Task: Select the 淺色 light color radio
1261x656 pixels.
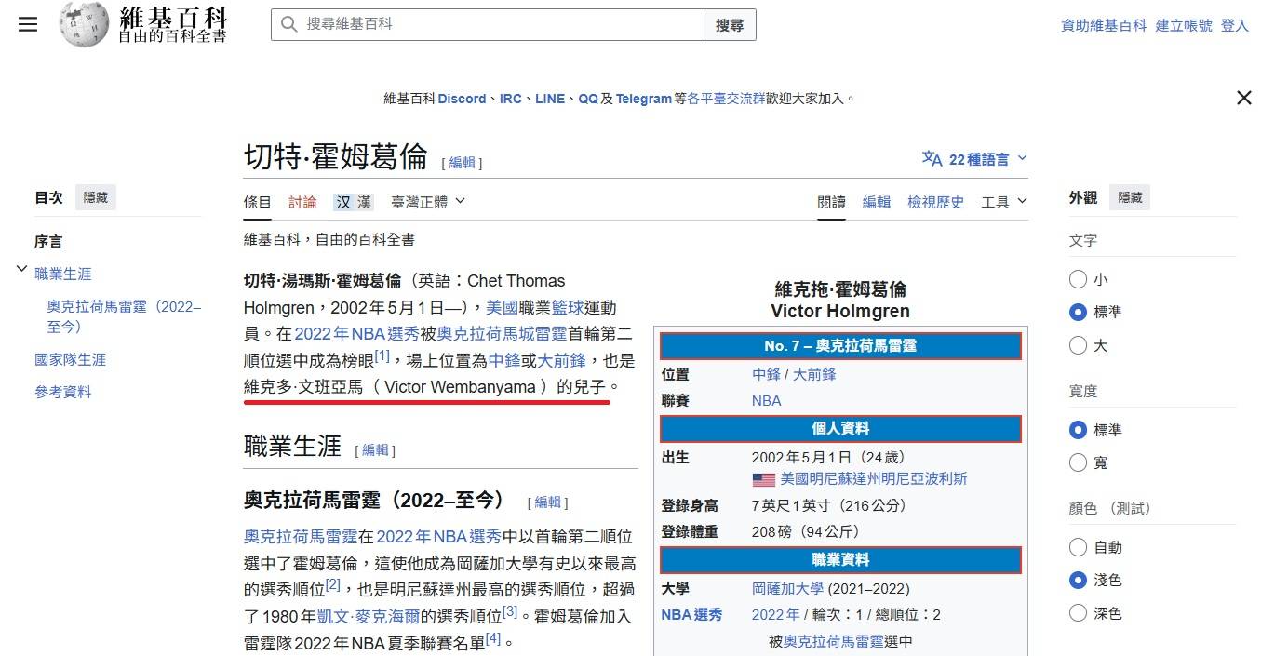Action: click(x=1078, y=580)
